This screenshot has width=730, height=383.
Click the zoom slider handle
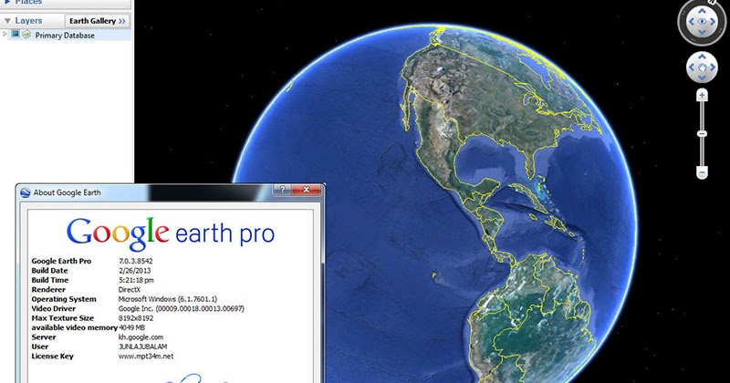tap(702, 134)
